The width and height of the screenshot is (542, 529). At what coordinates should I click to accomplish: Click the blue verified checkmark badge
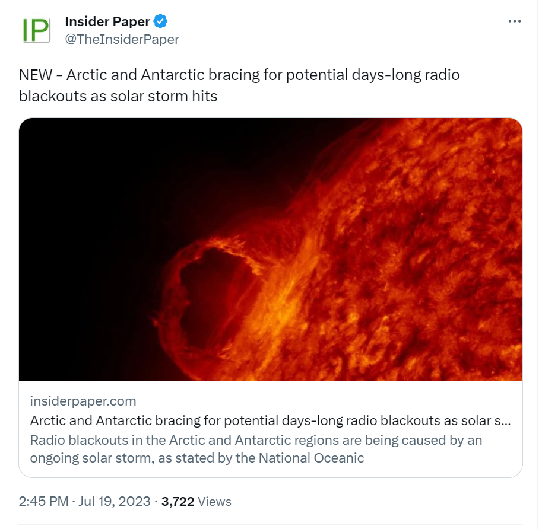click(160, 22)
